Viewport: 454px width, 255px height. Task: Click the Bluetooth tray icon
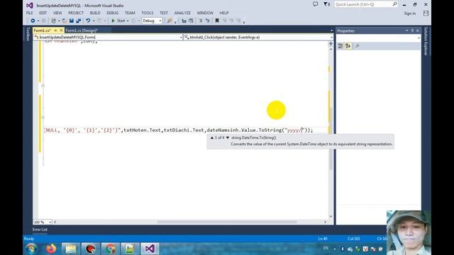tap(342, 249)
